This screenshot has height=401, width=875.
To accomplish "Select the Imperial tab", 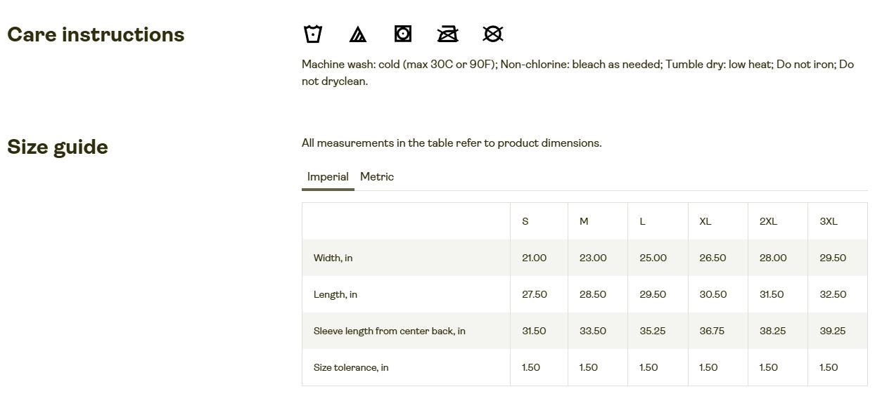I will point(328,177).
